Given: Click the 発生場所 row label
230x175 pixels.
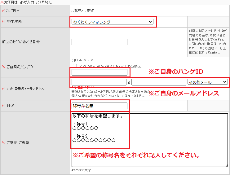Looking at the screenshot, I should pyautogui.click(x=14, y=22).
